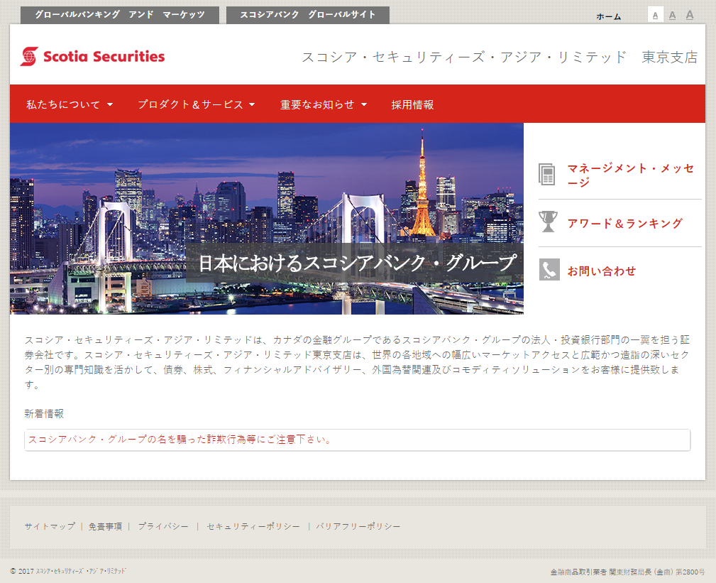Select the medium font size A
The image size is (716, 583).
672,15
